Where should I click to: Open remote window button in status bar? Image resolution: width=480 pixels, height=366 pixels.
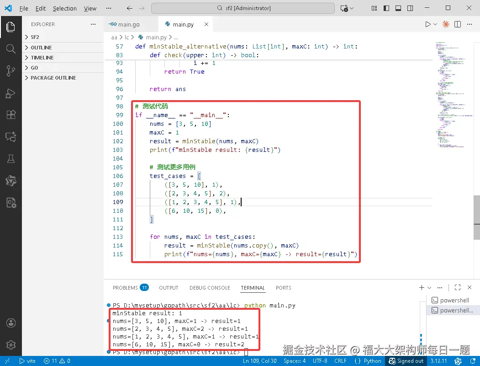click(x=7, y=361)
